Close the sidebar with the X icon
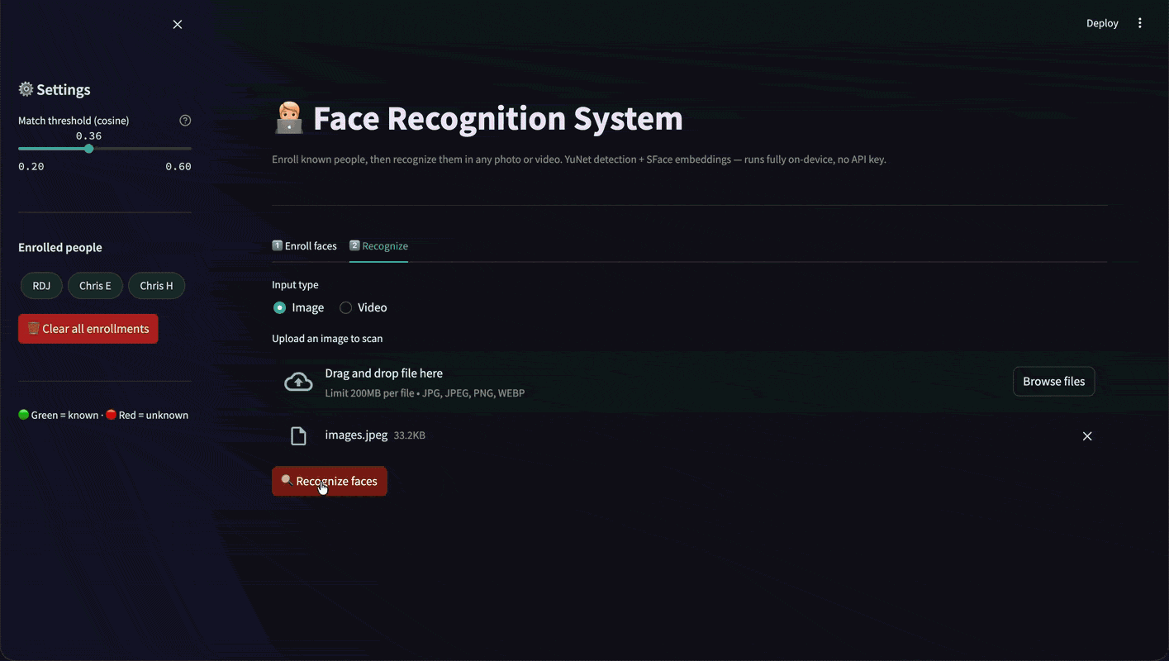 (x=178, y=25)
